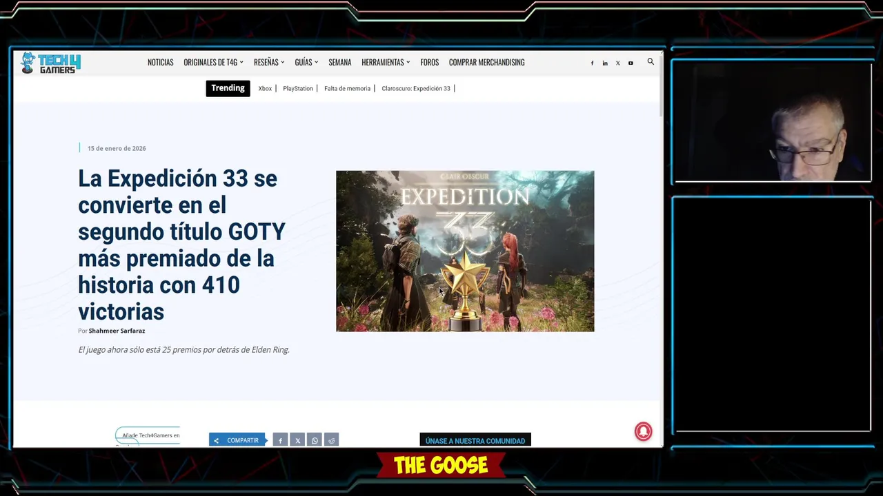The height and width of the screenshot is (496, 883).
Task: Open the Noticias menu item
Action: point(160,62)
